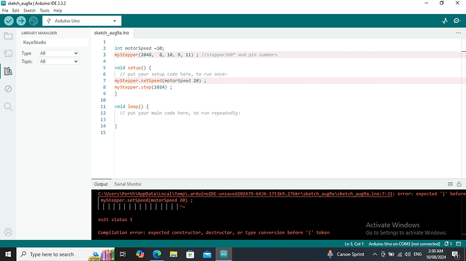Click the Upload arrow button

tap(21, 21)
